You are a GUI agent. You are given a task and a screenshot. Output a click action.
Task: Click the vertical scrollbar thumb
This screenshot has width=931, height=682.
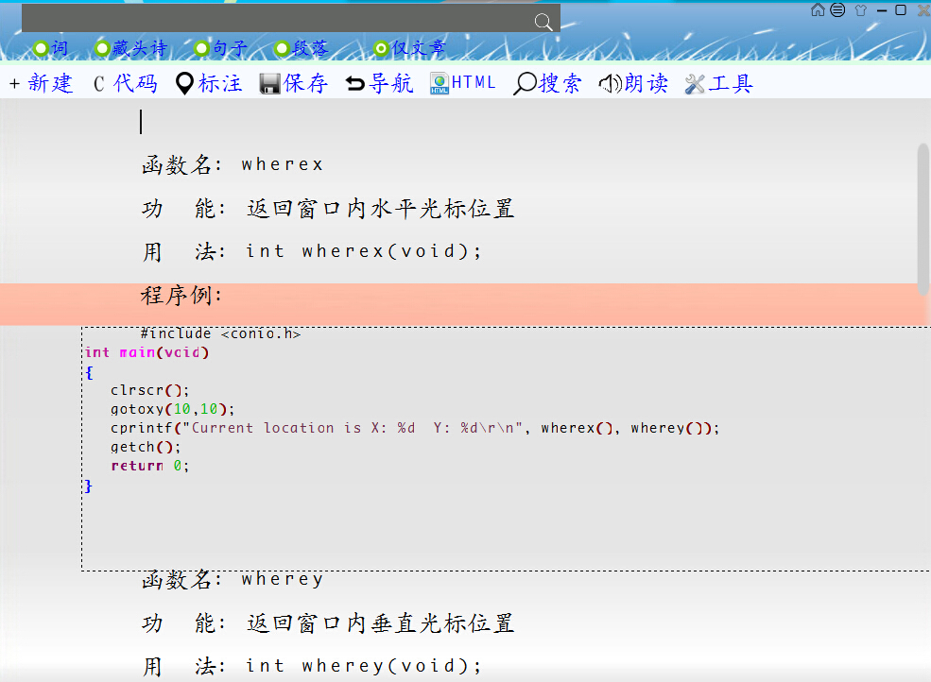pyautogui.click(x=923, y=219)
